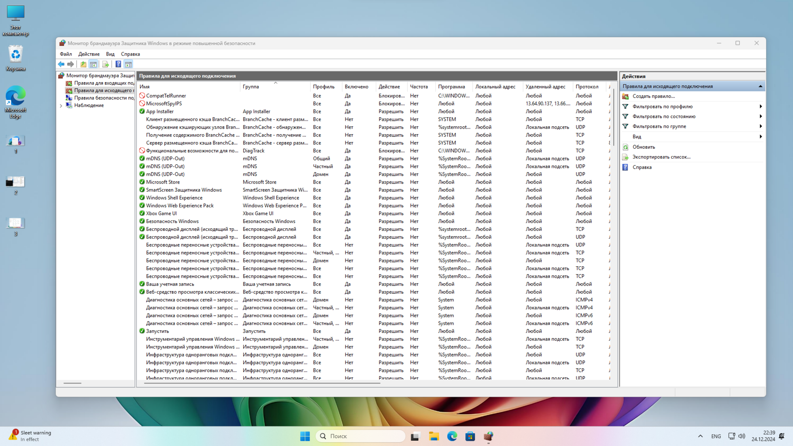Select the blocked MicrosoftSpyIPS rule icon
793x446 pixels.
(142, 104)
